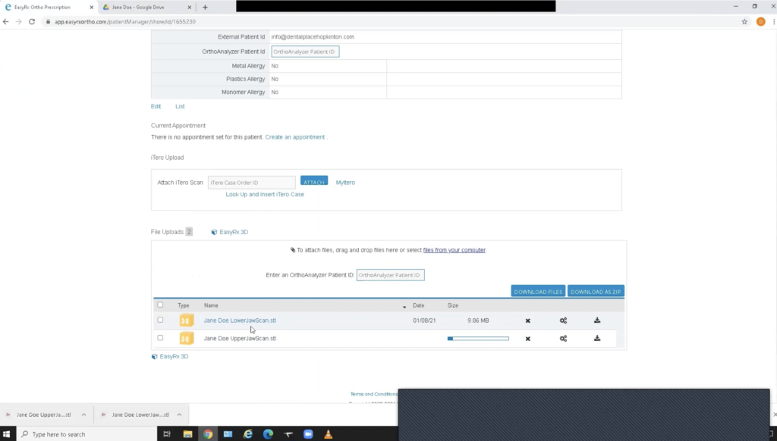This screenshot has width=777, height=441.
Task: Open settings gears for LowerJawScan.stl
Action: (x=563, y=321)
